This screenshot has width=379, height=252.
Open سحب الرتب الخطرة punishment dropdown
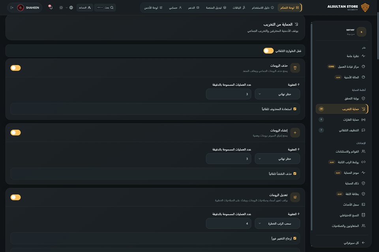click(277, 224)
